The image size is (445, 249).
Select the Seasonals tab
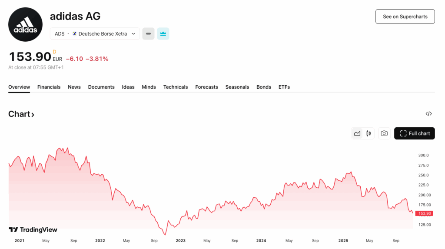click(x=237, y=87)
